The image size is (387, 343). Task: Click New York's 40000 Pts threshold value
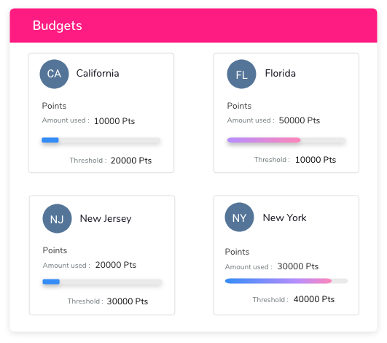point(314,299)
